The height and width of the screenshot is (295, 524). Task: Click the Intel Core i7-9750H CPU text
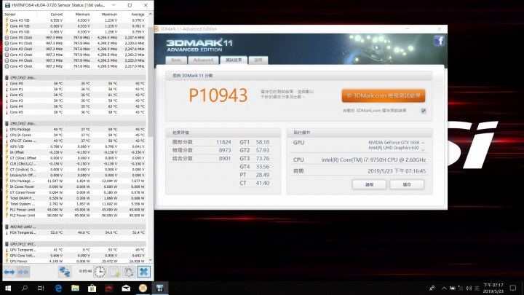[x=373, y=160]
